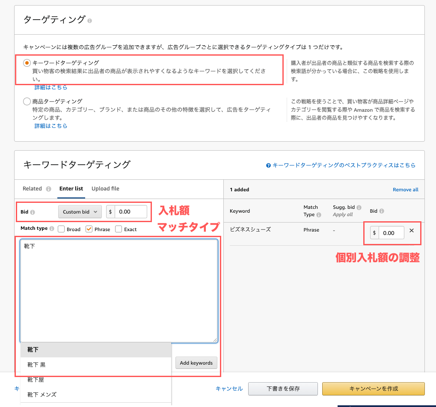Open the Bid field info tooltip icon

coord(33,211)
